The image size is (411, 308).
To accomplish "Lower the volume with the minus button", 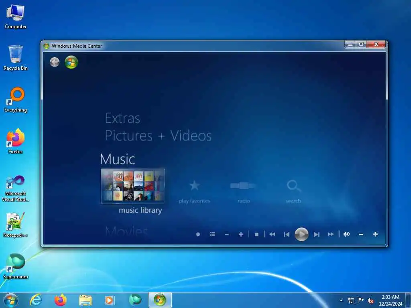I will click(x=361, y=234).
